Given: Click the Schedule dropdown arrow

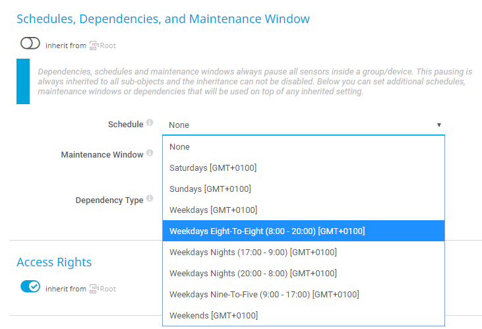Looking at the screenshot, I should (438, 125).
